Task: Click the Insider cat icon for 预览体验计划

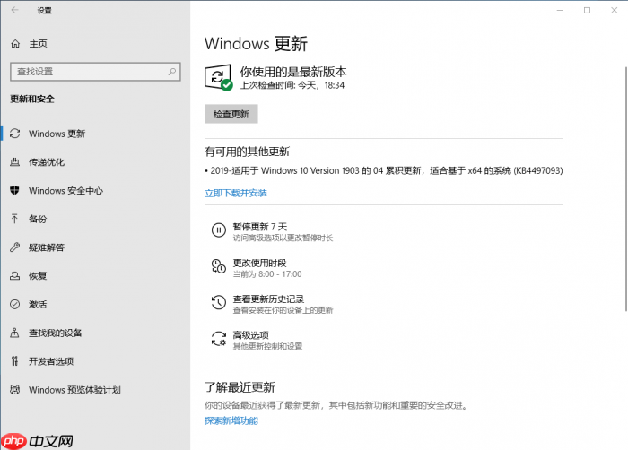Action: point(15,390)
